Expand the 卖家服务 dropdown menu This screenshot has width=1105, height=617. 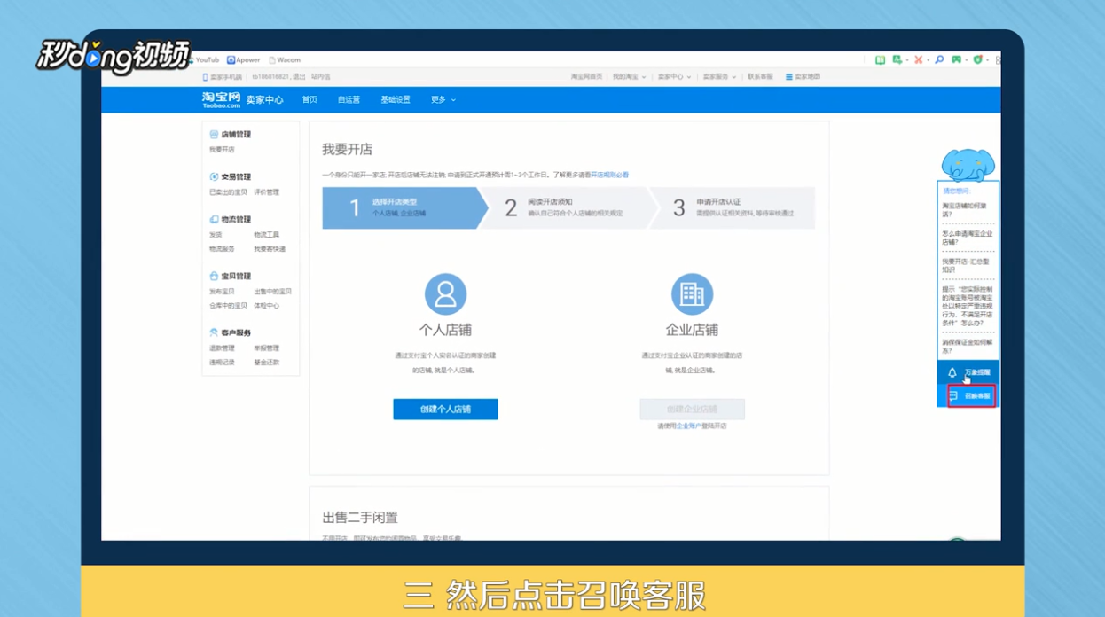click(x=719, y=77)
